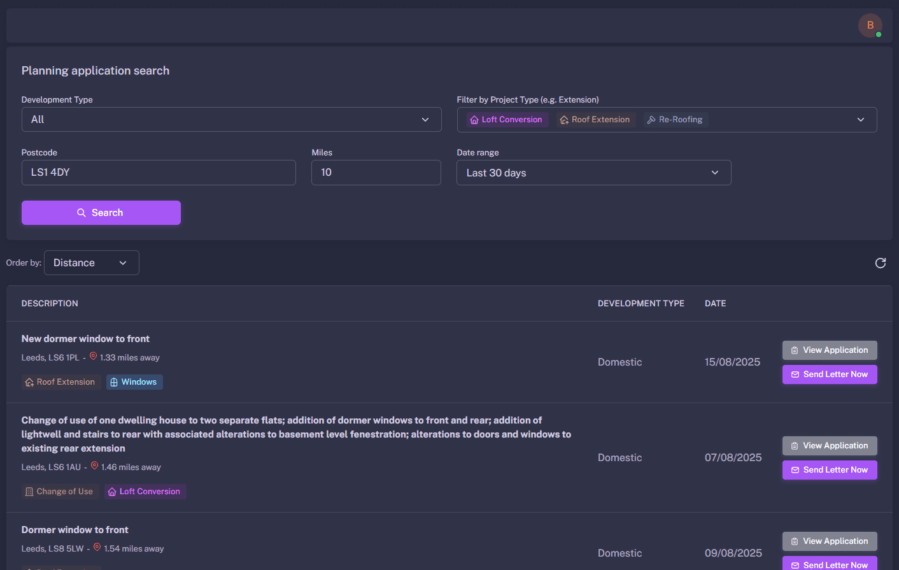Viewport: 899px width, 570px height.
Task: Open the Order by Distance dropdown
Action: click(x=91, y=262)
